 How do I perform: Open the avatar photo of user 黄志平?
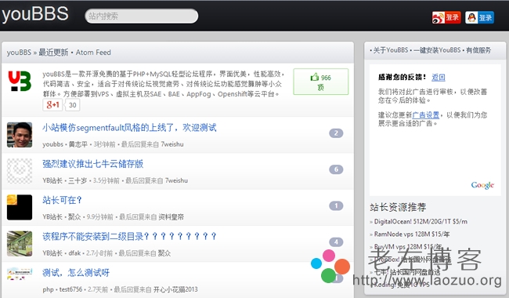click(20, 135)
